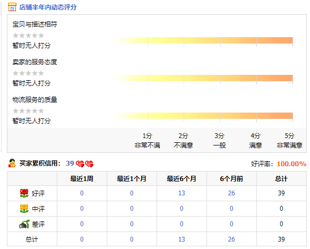The image size is (310, 249).
Task: Click the gray stars under 宝贝与描述相符
Action: (x=28, y=36)
